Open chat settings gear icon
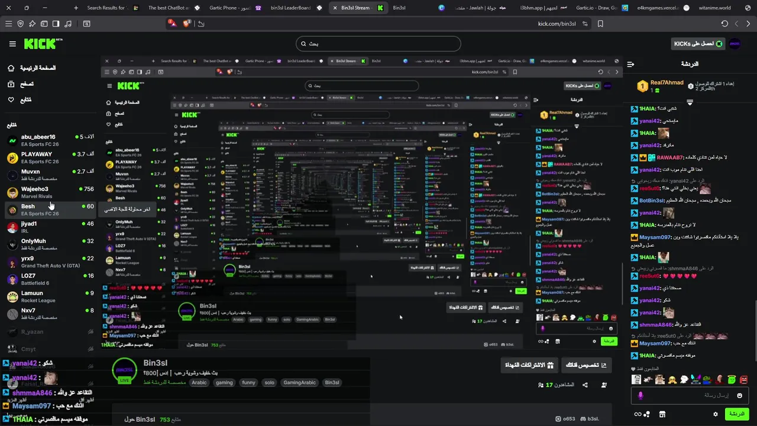 click(x=715, y=414)
